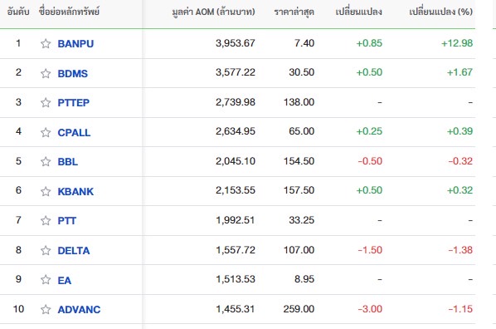Click the star icon beside CPALL
Screen dimensions: 496x329
46,132
